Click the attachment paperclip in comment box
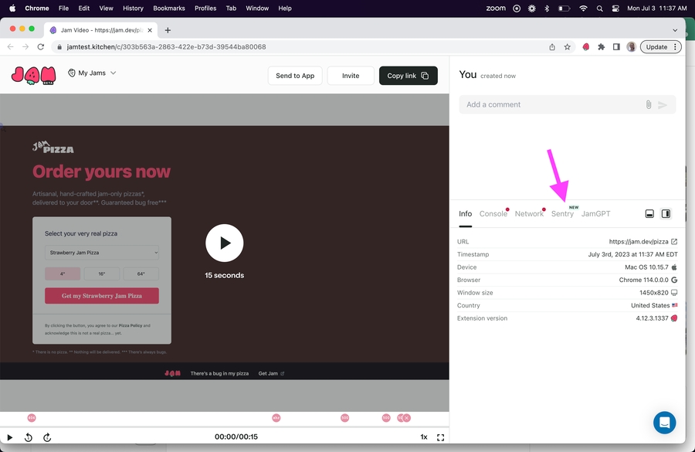This screenshot has height=452, width=695. (649, 105)
